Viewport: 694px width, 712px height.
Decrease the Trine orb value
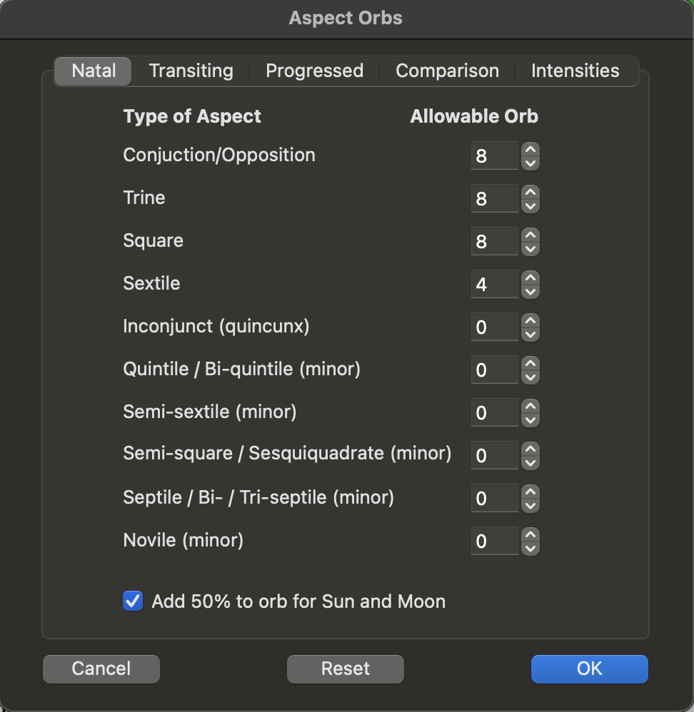(530, 206)
